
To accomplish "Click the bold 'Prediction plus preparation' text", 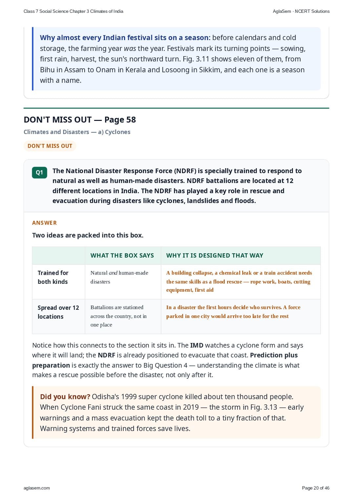I will pos(165,360).
